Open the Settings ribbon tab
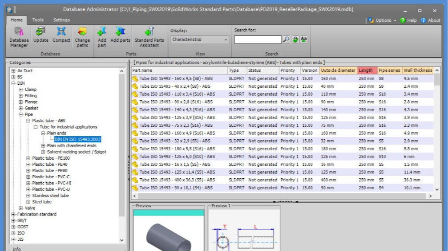Viewport: 448px width, 251px height. [61, 20]
